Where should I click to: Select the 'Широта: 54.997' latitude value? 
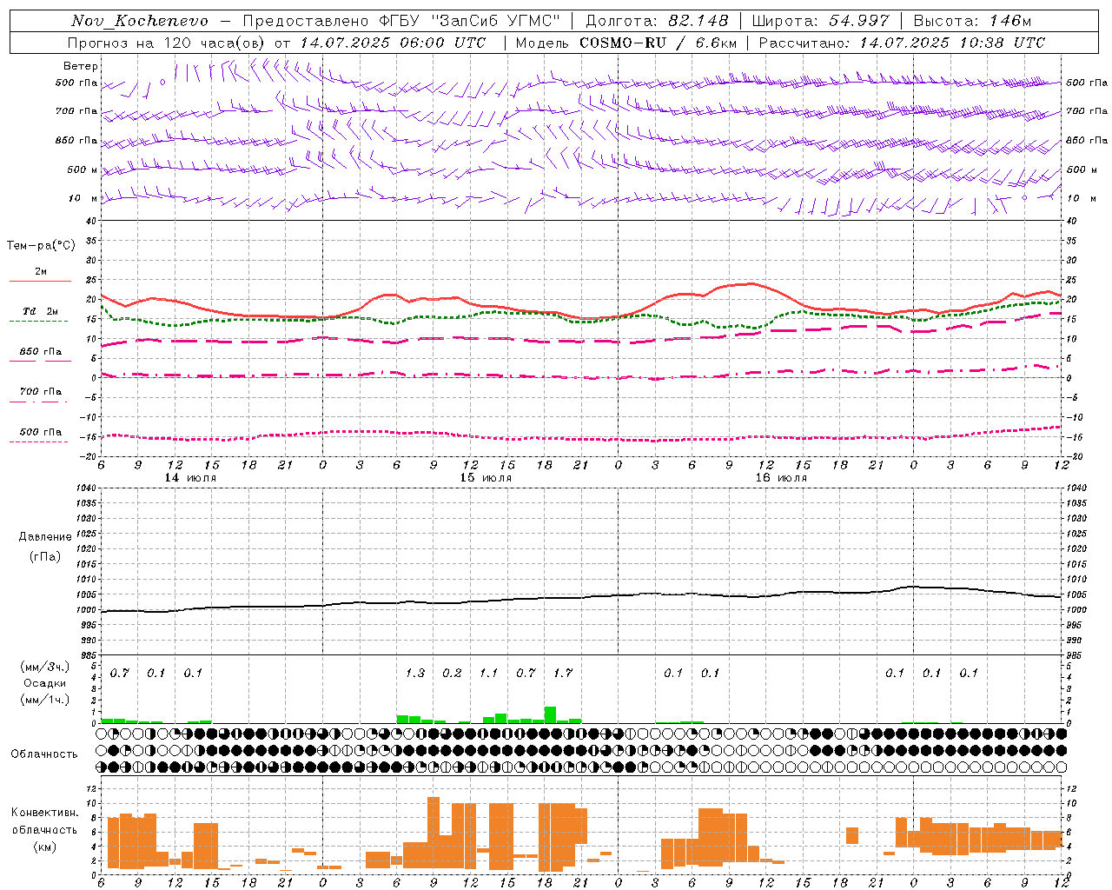point(820,21)
